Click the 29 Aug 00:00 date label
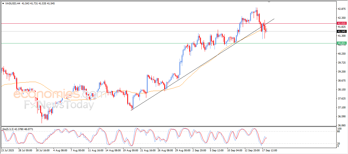Screen dimensions: 348x154 (x=182, y=150)
